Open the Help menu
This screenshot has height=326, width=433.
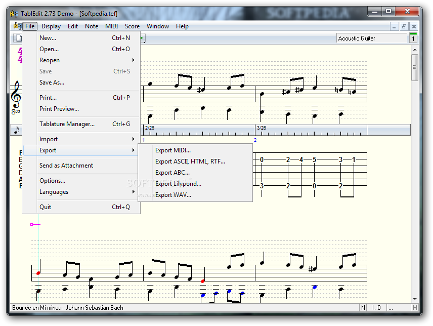tap(182, 26)
